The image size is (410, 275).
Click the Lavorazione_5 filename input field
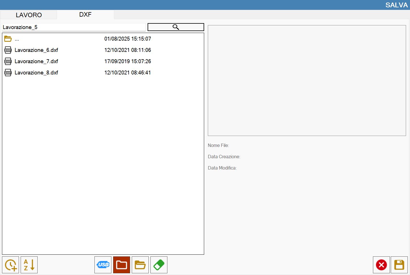(74, 27)
